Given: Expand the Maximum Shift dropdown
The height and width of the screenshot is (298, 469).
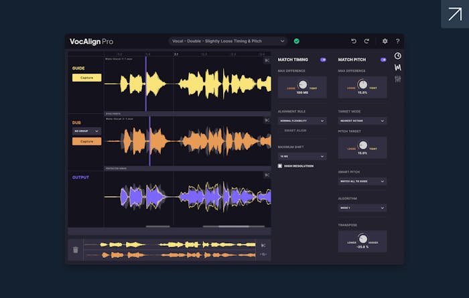Looking at the screenshot, I should tap(302, 156).
